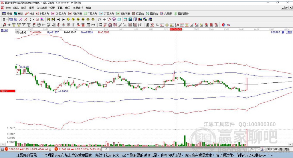
Task: Open the 窗口 menu
Action: pos(68,8)
